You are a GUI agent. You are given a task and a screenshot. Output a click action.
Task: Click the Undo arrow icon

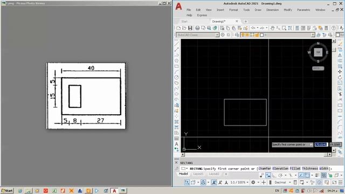253,28
